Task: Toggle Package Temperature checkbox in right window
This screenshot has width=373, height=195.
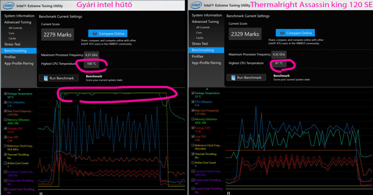Action: click(x=193, y=93)
